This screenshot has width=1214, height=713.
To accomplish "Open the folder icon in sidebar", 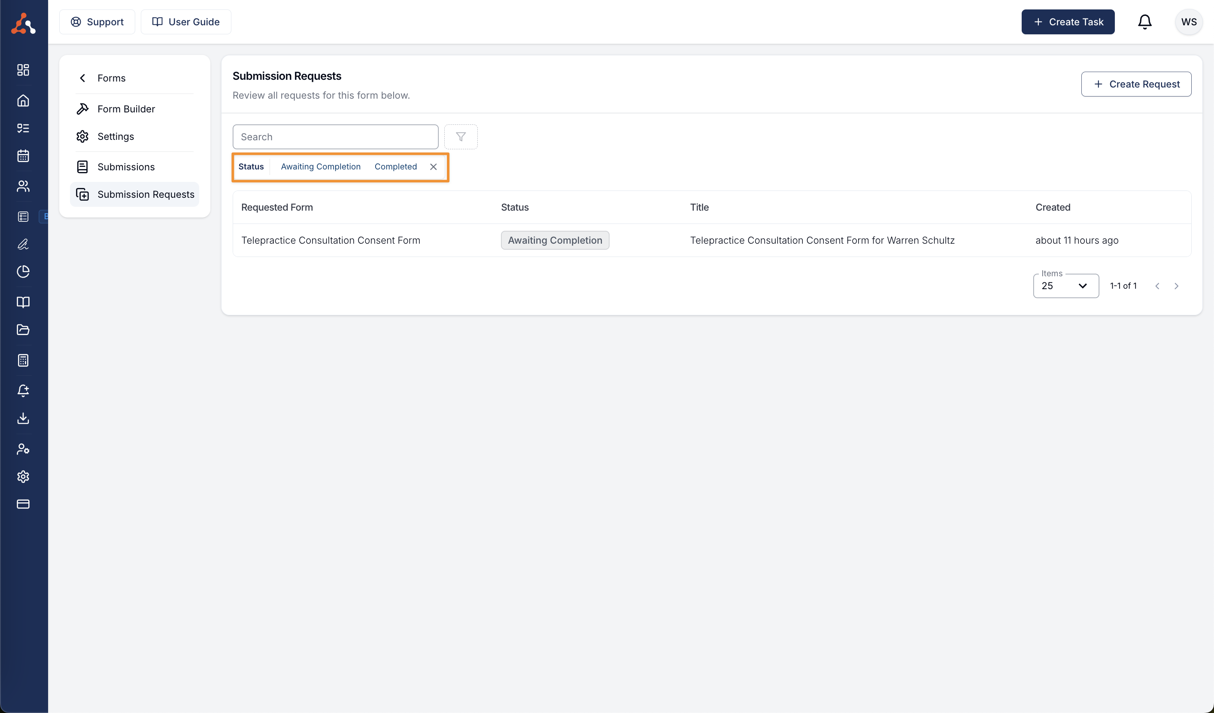I will 23,330.
